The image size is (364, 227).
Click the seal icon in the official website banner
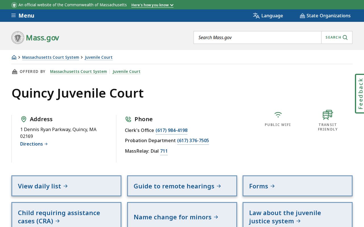pyautogui.click(x=14, y=5)
